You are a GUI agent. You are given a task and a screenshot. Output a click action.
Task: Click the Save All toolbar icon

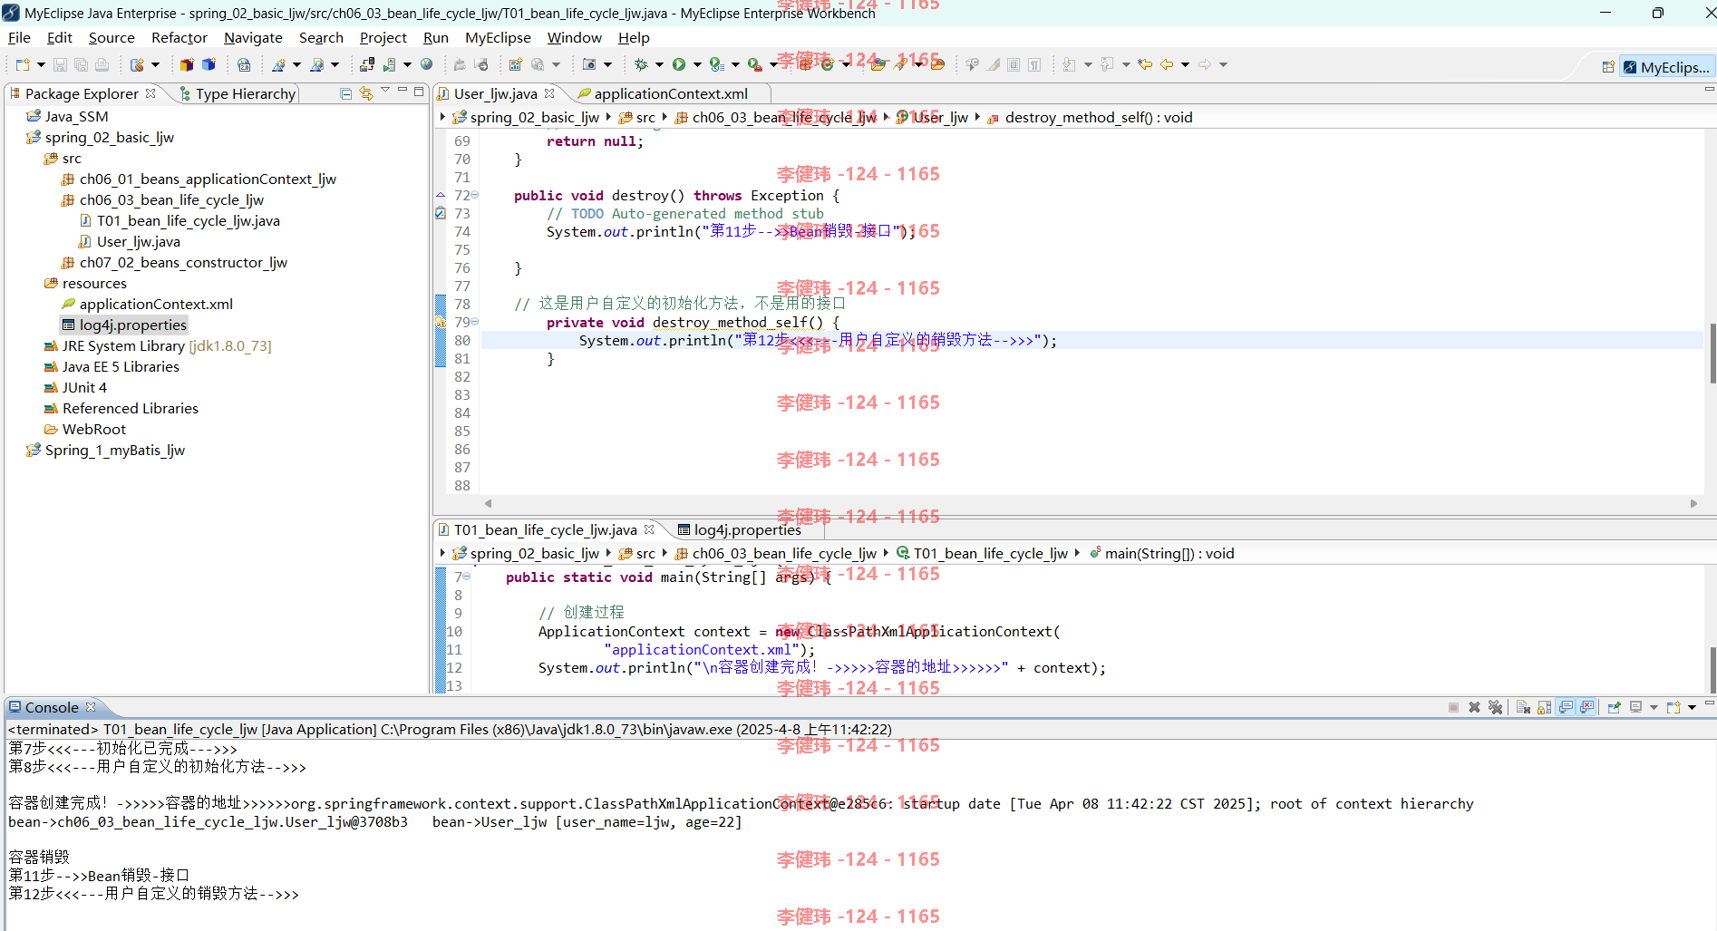coord(81,64)
